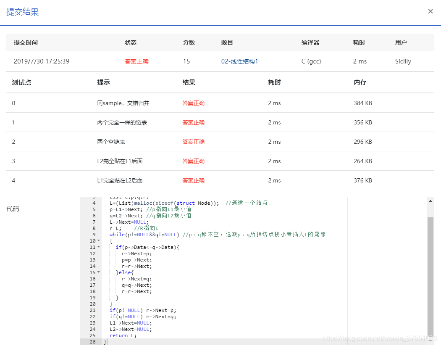Select the 题目 column header
Viewport: 441px width, 346px height.
227,42
